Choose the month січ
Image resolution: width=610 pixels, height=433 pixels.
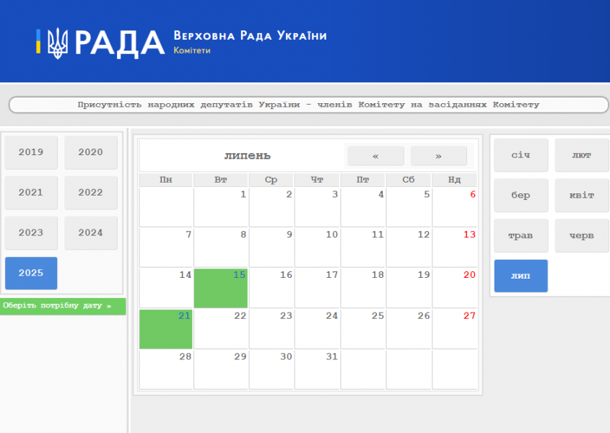pyautogui.click(x=521, y=155)
